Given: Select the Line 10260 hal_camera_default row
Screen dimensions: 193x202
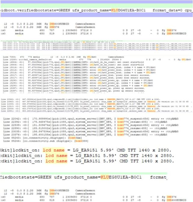Looking at the screenshot, I should (97, 60).
